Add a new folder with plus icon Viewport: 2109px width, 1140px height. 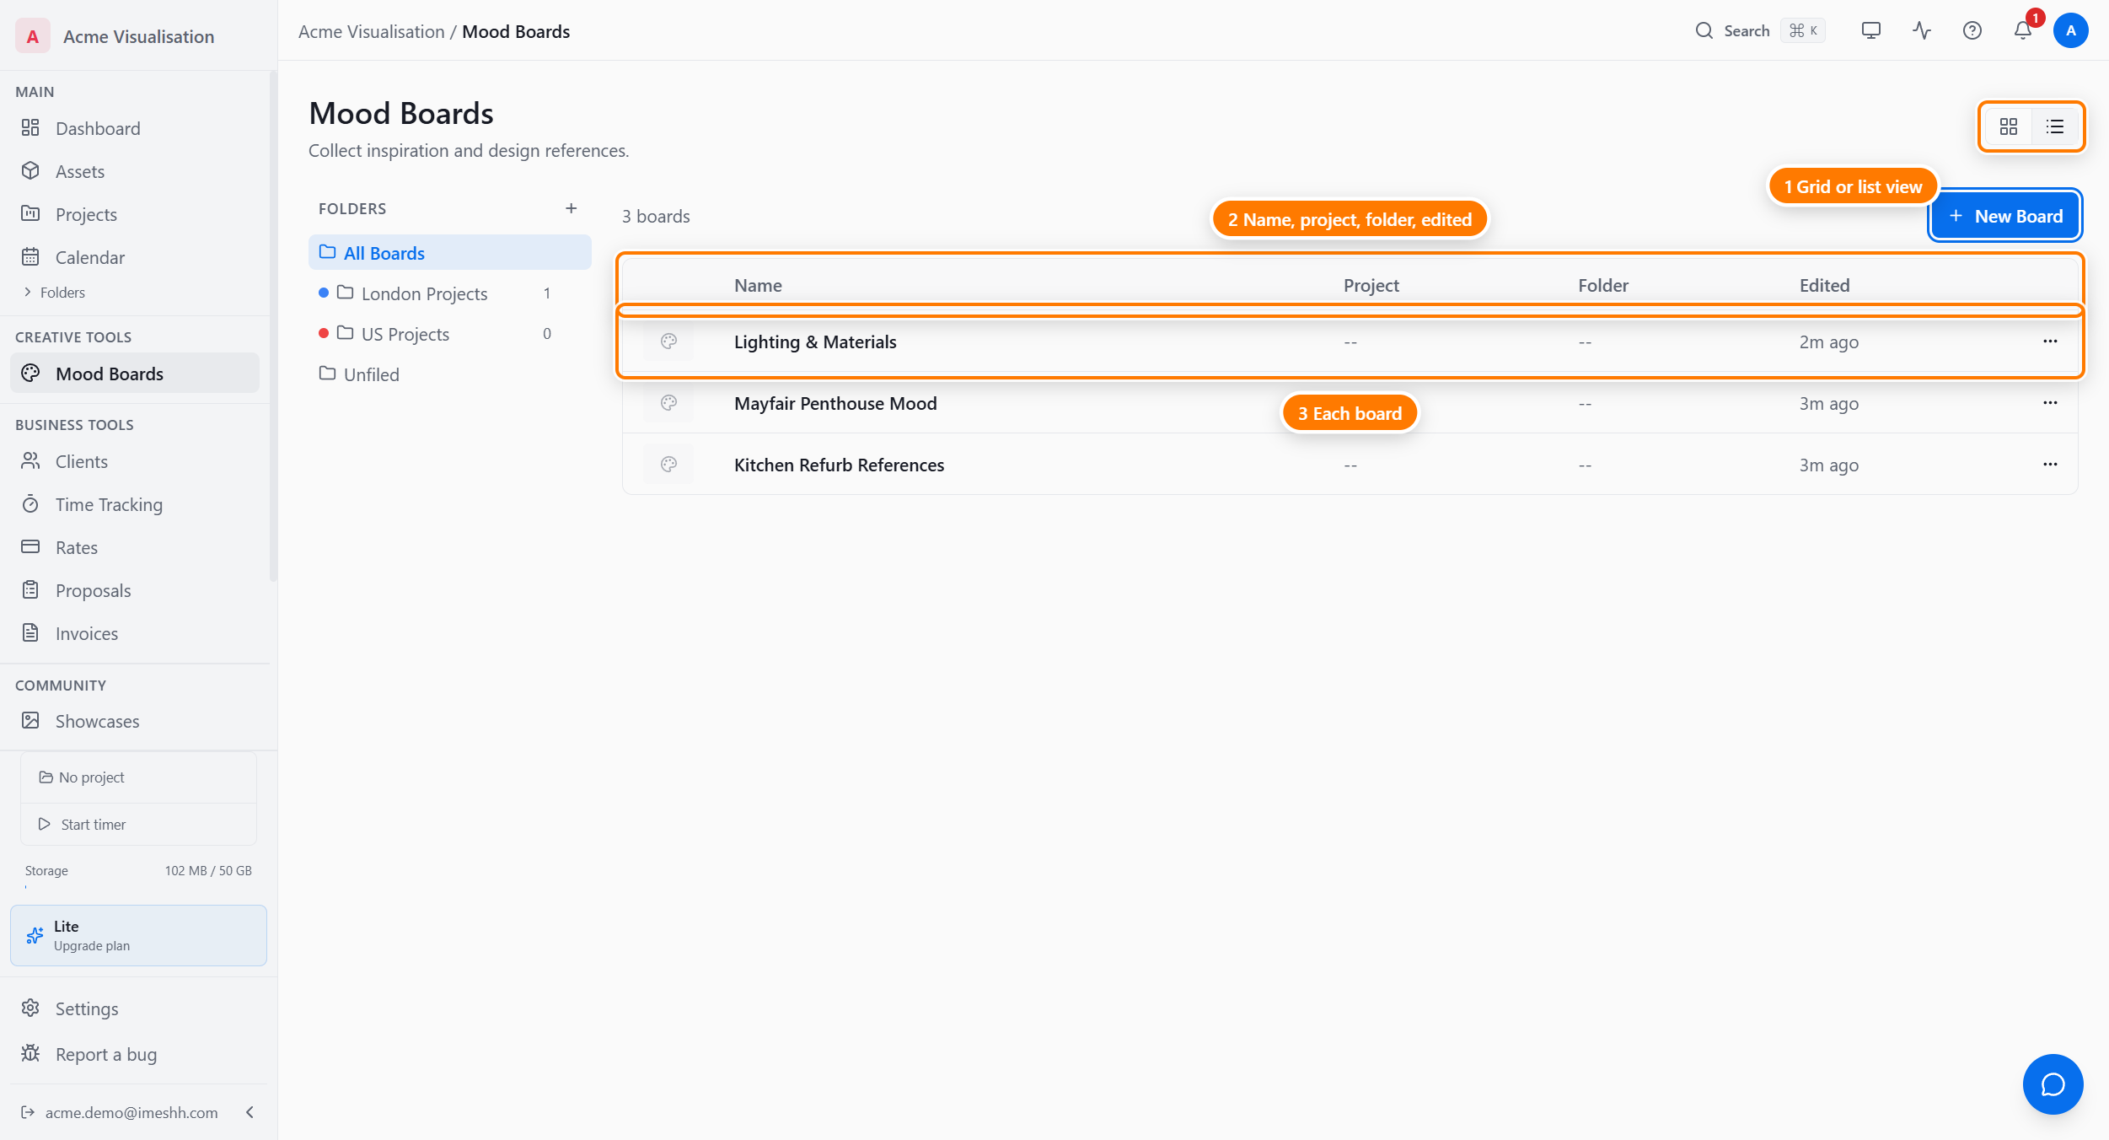pyautogui.click(x=571, y=208)
